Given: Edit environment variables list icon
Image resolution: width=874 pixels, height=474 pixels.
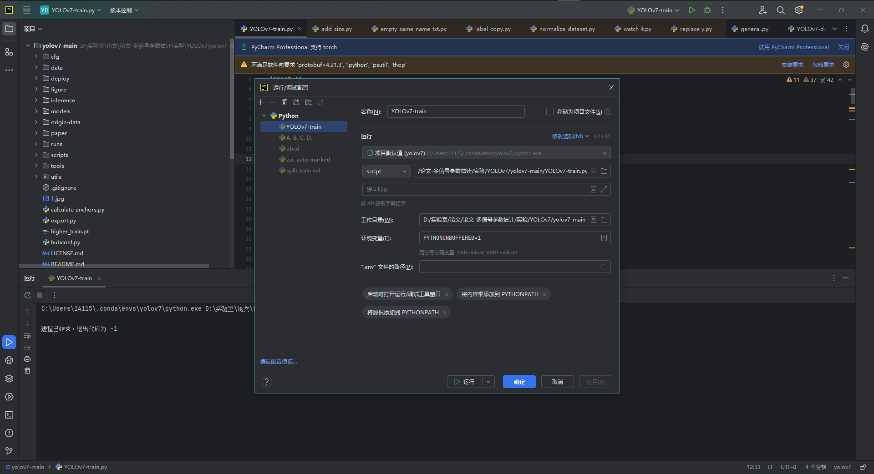Looking at the screenshot, I should (604, 238).
